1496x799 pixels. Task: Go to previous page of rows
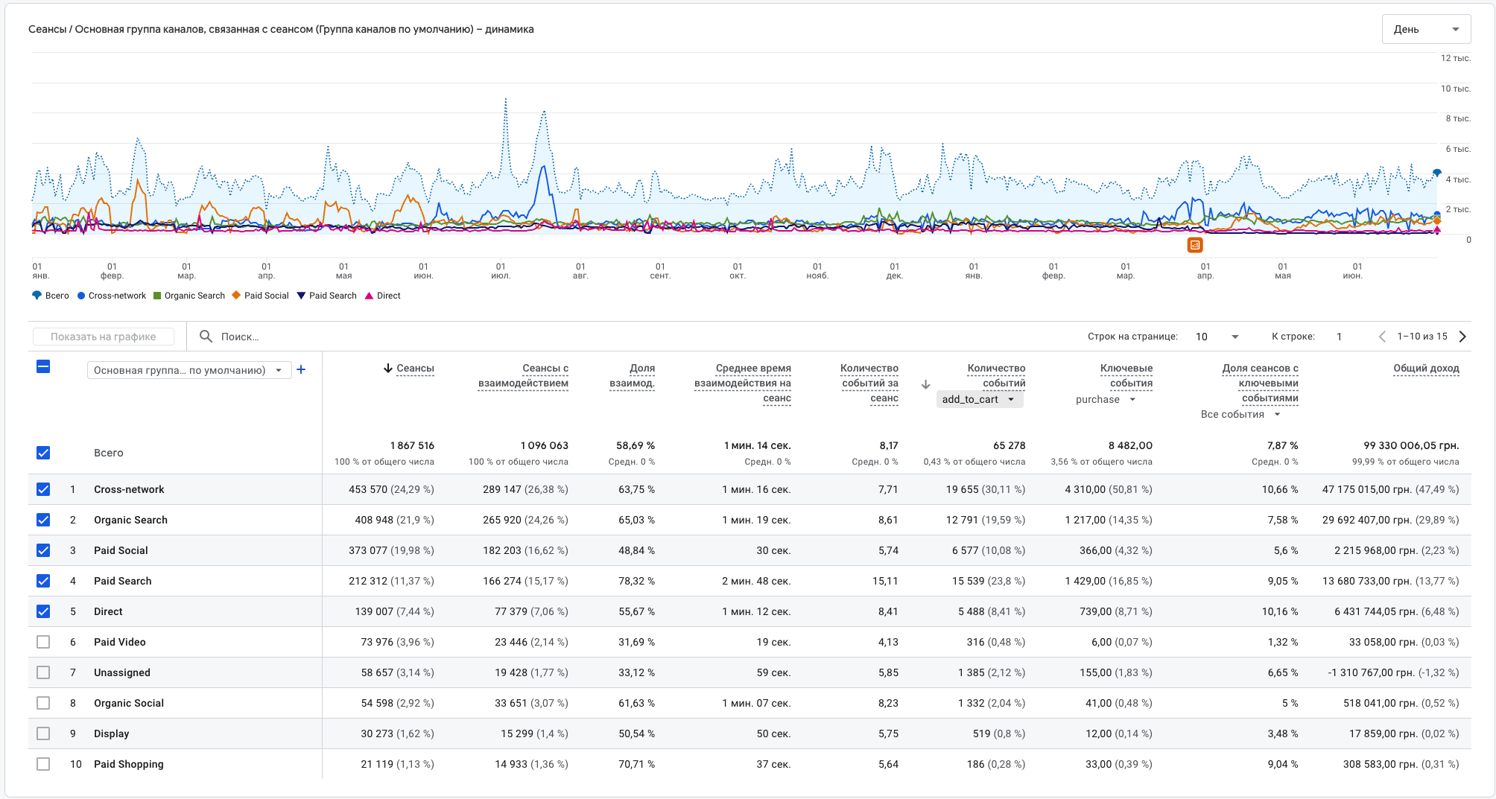click(x=1382, y=337)
